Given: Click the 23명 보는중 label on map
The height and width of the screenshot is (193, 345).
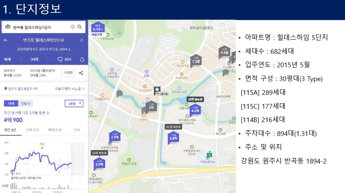Looking at the screenshot, I should 195,99.
